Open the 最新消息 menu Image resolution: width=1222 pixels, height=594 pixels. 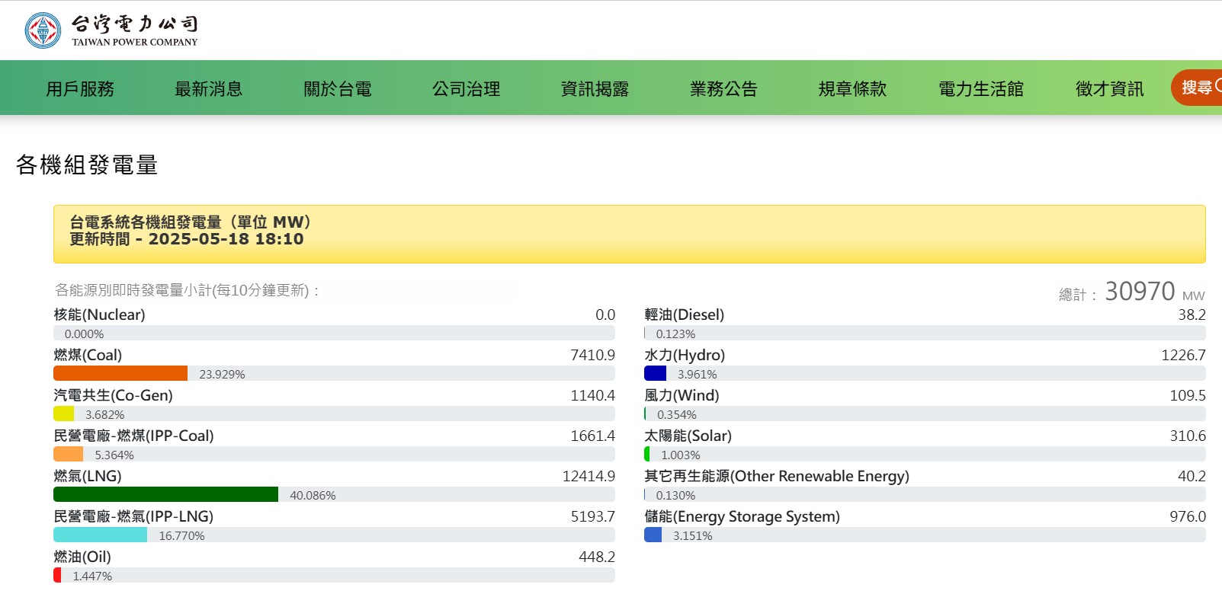pos(209,89)
